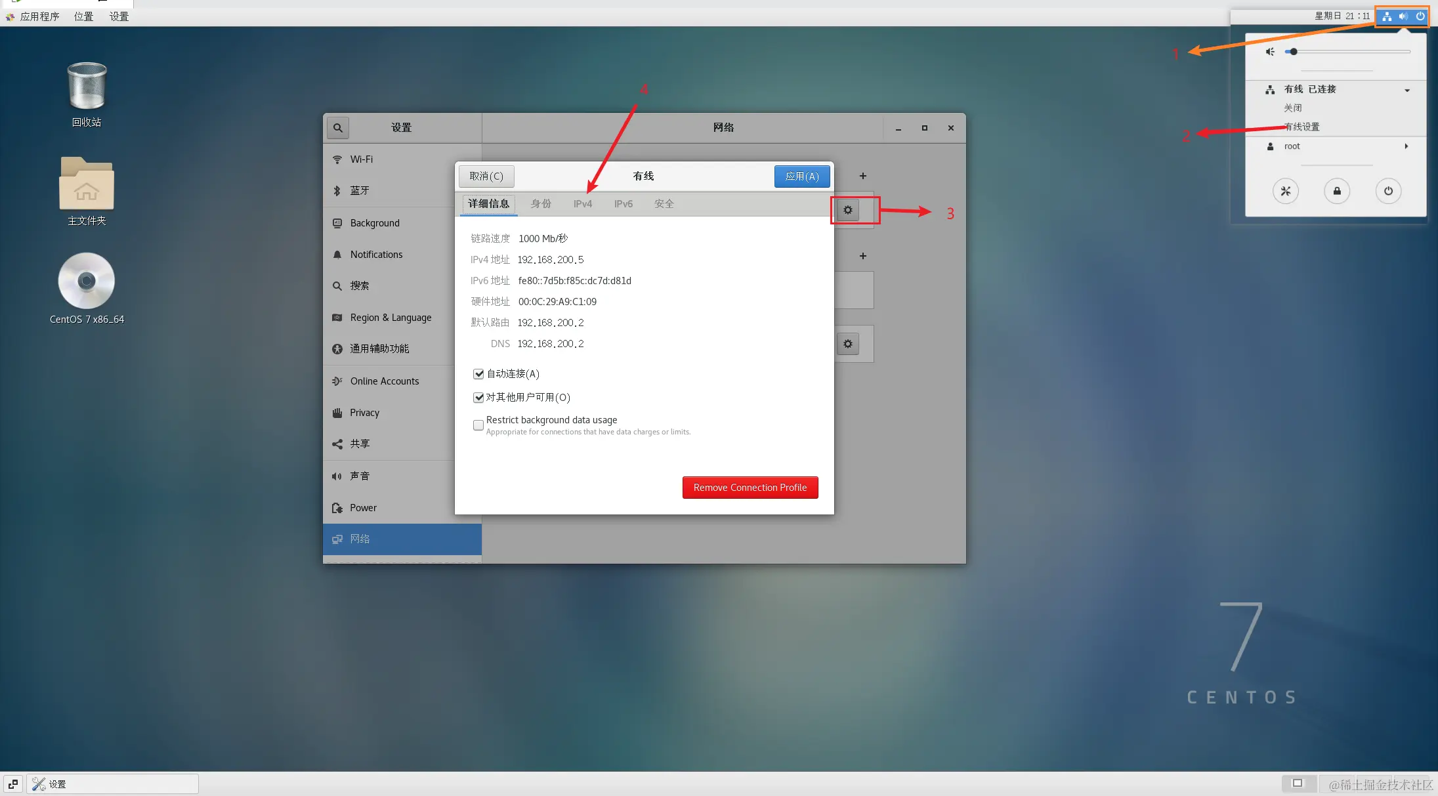Click Remove Connection Profile button
This screenshot has width=1438, height=796.
[750, 488]
